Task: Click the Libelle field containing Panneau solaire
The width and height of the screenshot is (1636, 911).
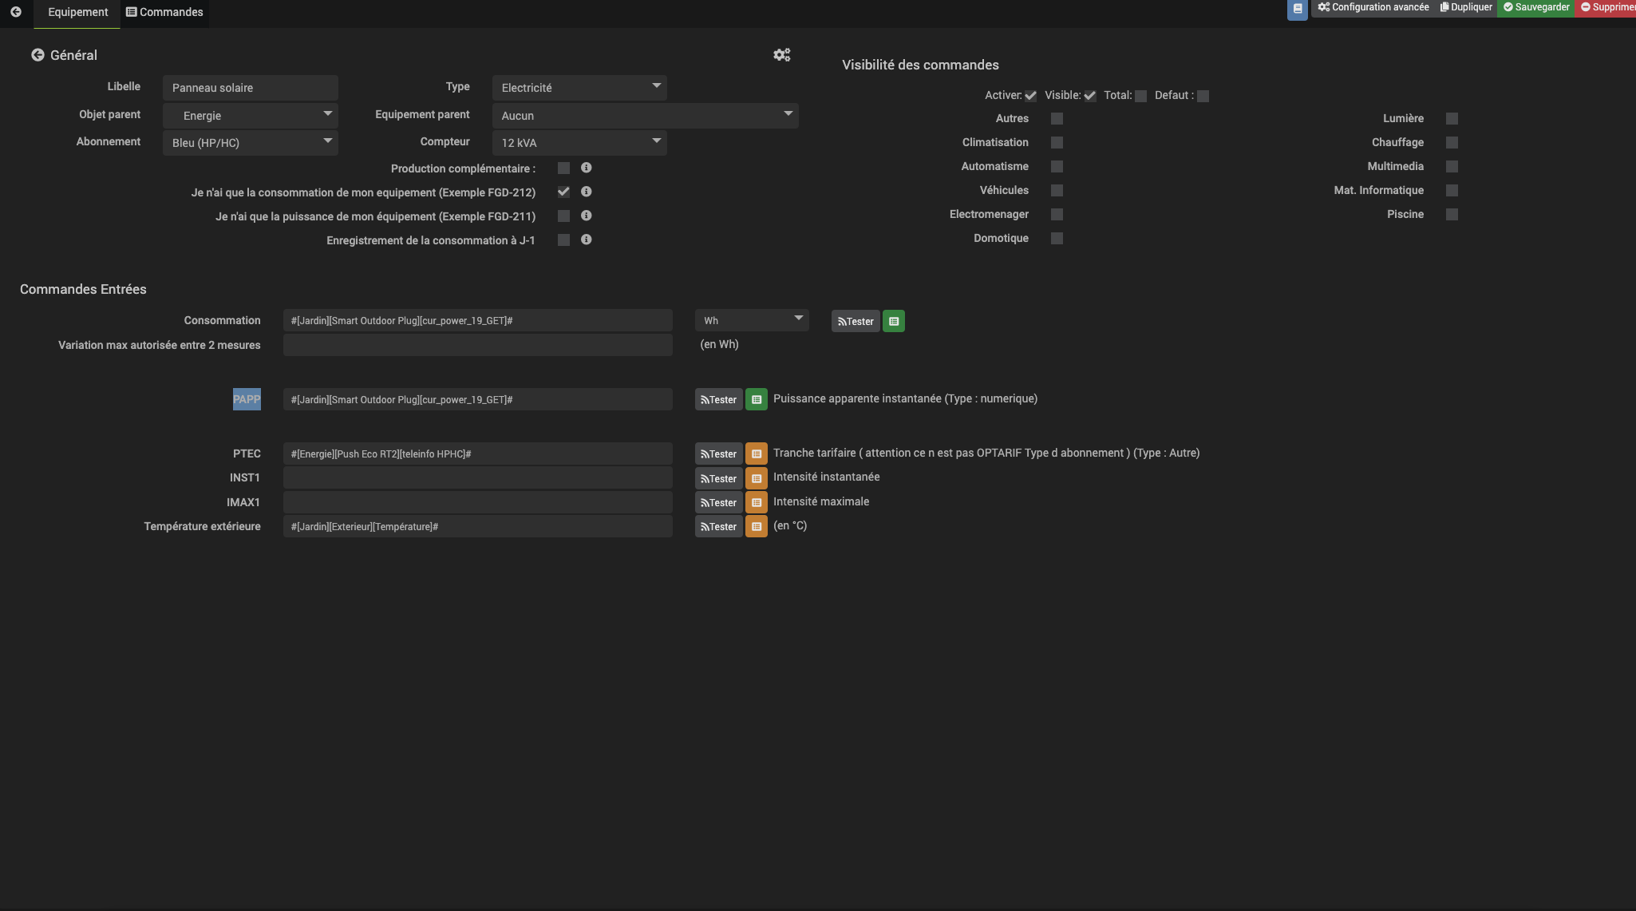Action: coord(250,88)
